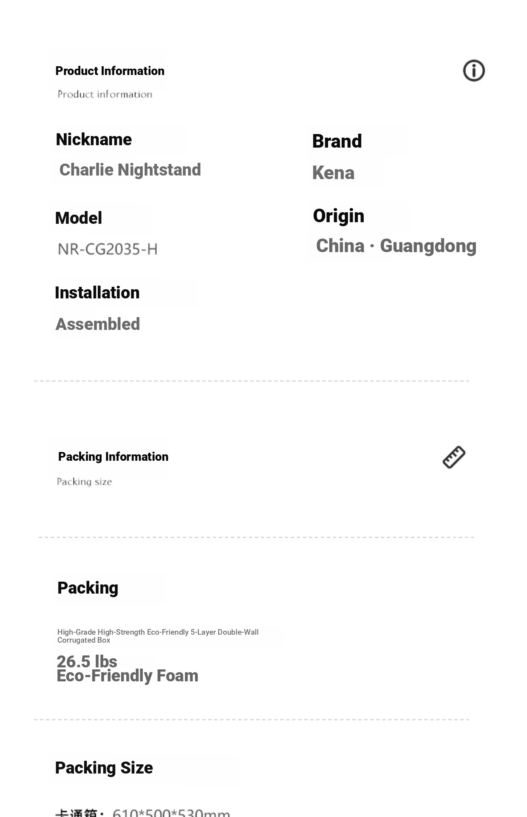Screen dimensions: 527x817
Task: Click the Assembled installation value
Action: (98, 324)
